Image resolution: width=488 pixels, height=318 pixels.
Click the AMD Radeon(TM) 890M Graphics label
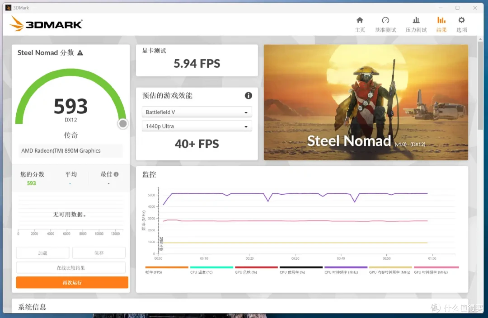61,150
